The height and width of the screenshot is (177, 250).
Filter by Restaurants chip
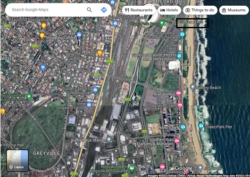click(139, 10)
